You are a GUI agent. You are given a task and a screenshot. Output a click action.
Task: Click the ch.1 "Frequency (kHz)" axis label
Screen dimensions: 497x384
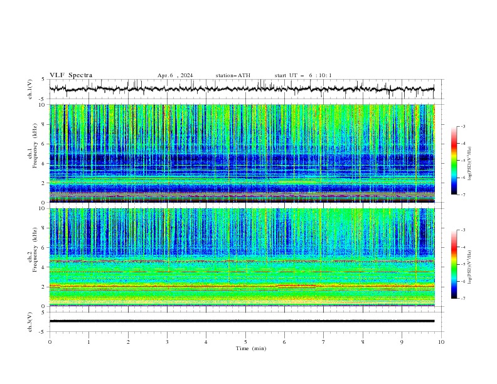pyautogui.click(x=35, y=146)
